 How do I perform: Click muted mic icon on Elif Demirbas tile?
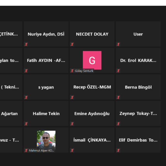point(118,150)
